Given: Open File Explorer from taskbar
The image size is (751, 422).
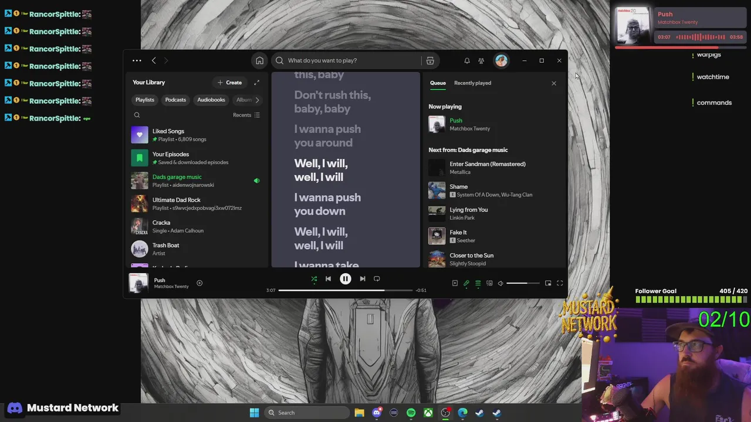Looking at the screenshot, I should coord(359,413).
